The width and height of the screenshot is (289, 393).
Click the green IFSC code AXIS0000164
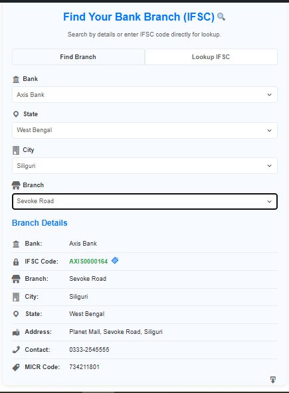[88, 262]
